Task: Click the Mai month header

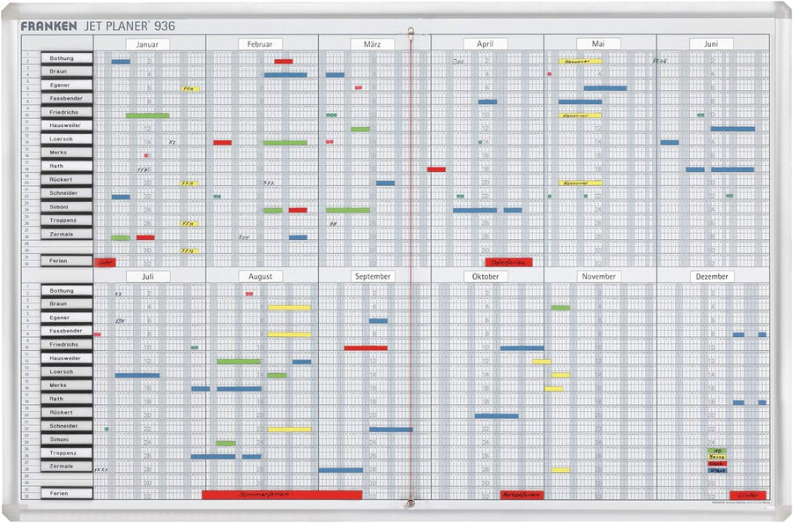Action: pos(598,44)
